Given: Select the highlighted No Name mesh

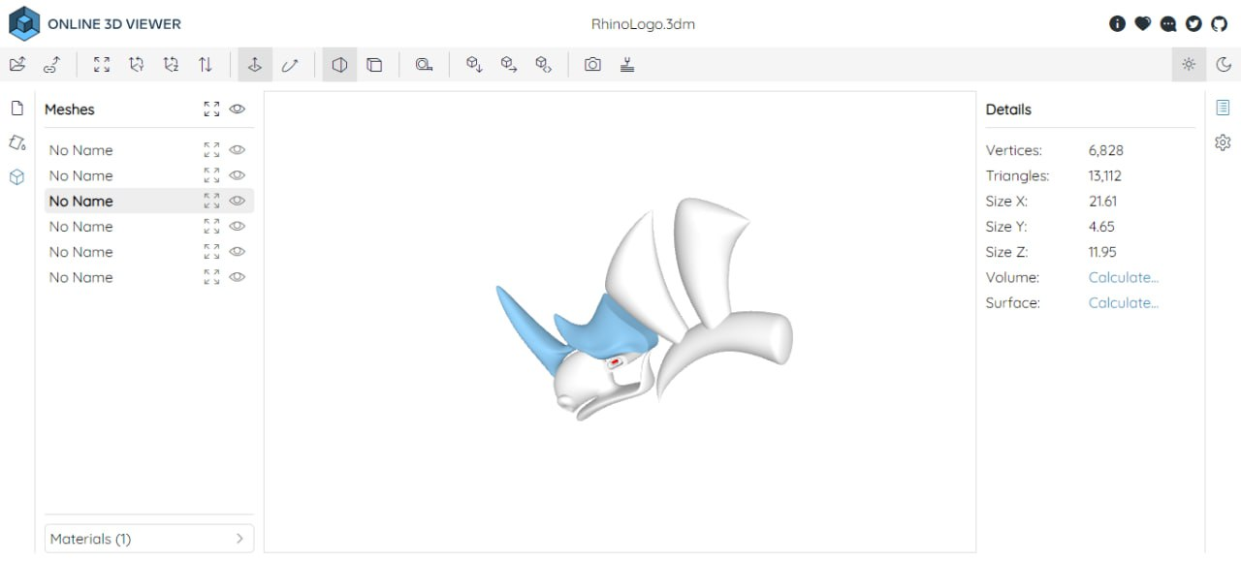Looking at the screenshot, I should click(x=81, y=201).
